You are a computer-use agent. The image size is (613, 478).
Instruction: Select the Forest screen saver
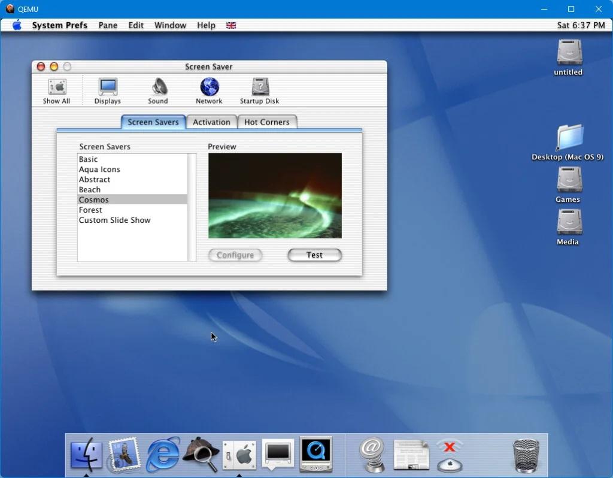(x=90, y=210)
